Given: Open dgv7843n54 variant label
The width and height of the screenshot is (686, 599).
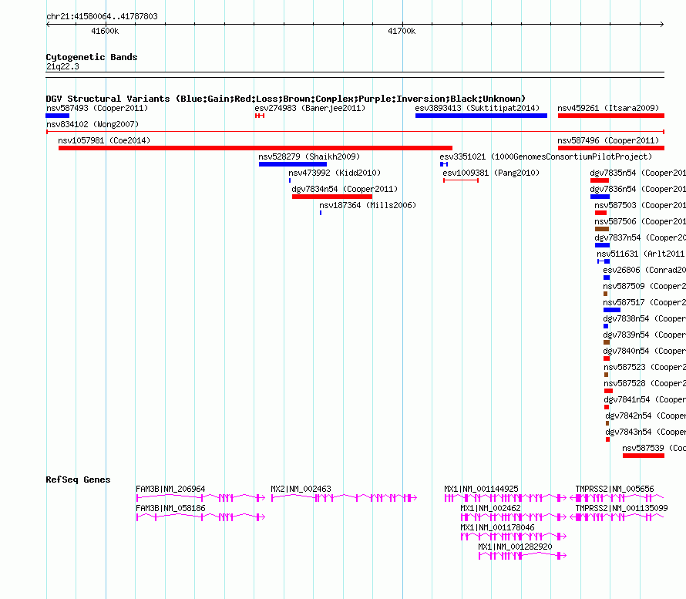Looking at the screenshot, I should tap(646, 432).
